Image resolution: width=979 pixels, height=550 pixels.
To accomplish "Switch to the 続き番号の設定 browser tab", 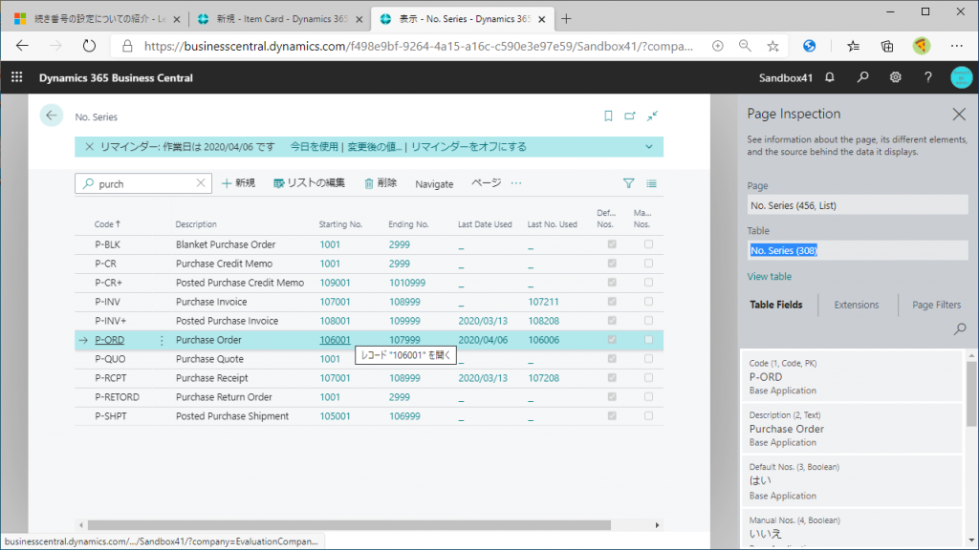I will (97, 19).
